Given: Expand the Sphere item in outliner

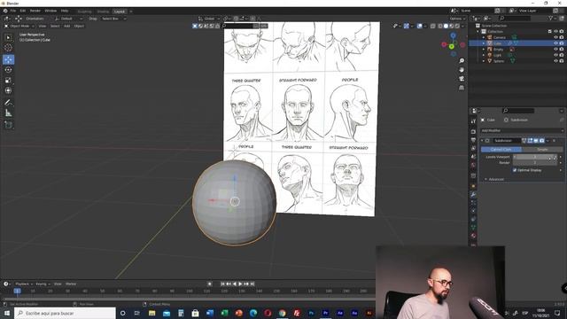Looking at the screenshot, I should tap(484, 61).
